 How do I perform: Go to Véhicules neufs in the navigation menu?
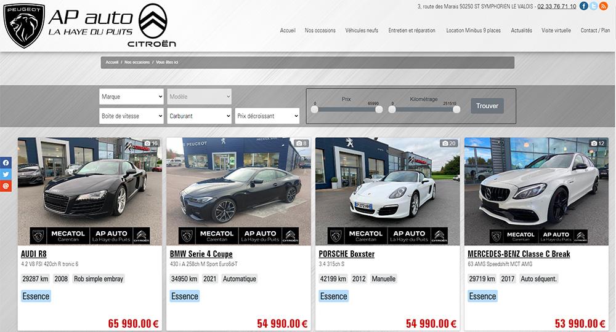pos(362,30)
